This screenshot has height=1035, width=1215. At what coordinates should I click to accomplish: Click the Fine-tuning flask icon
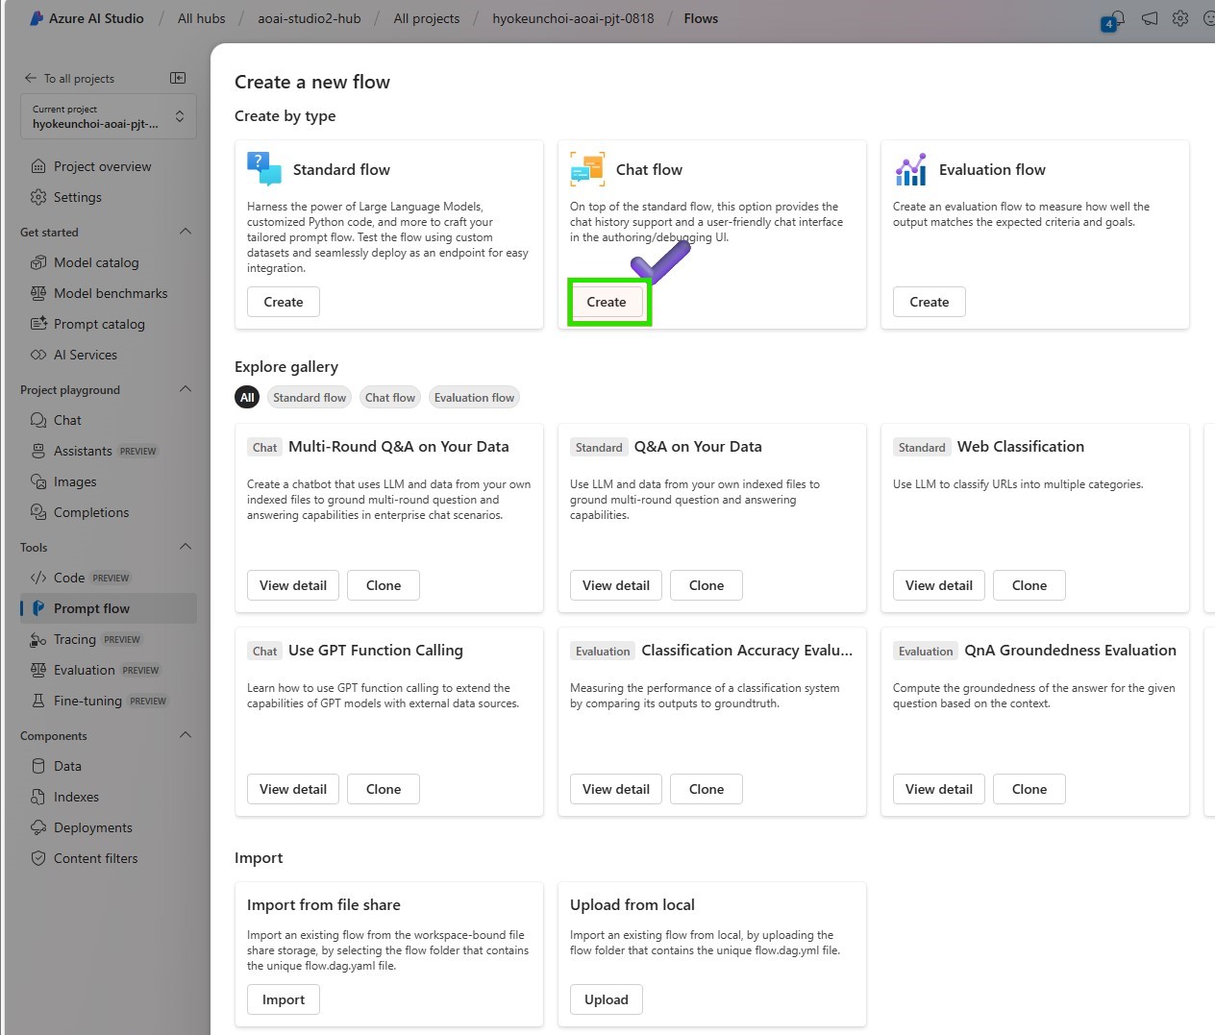[x=38, y=701]
